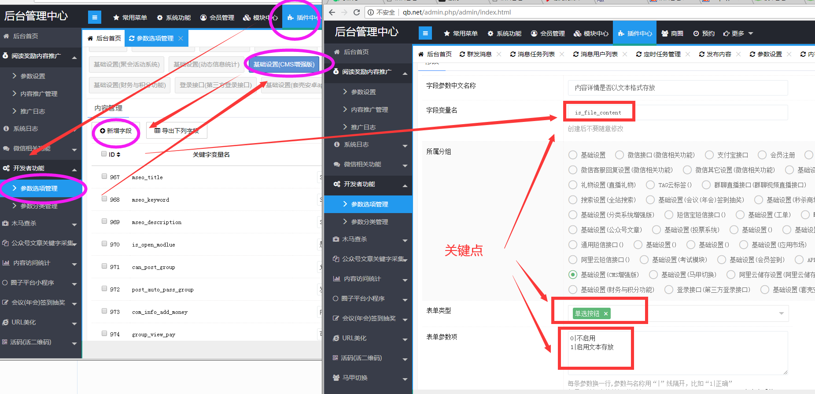Click the refresh icon on 群发消息 tab
The image size is (815, 394).
pyautogui.click(x=462, y=54)
